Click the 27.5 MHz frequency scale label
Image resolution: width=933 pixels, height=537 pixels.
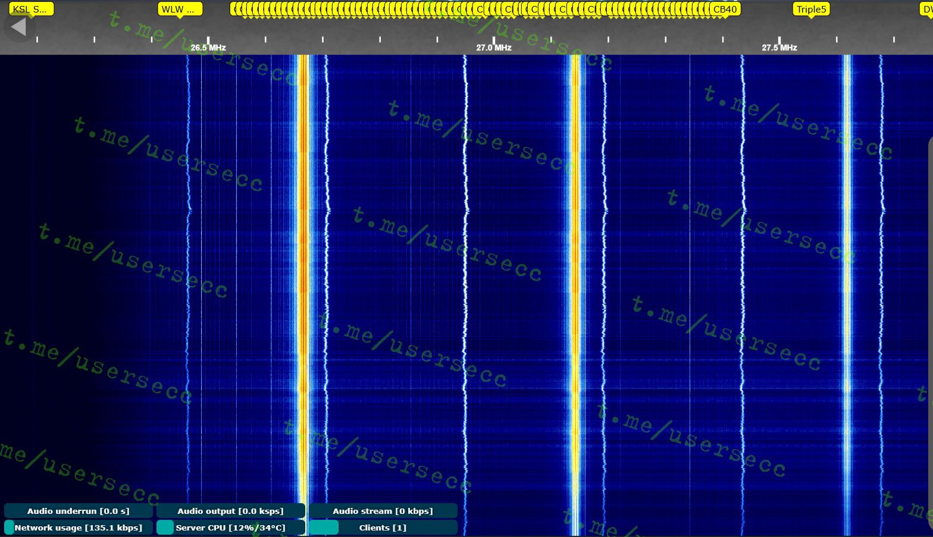pyautogui.click(x=779, y=48)
